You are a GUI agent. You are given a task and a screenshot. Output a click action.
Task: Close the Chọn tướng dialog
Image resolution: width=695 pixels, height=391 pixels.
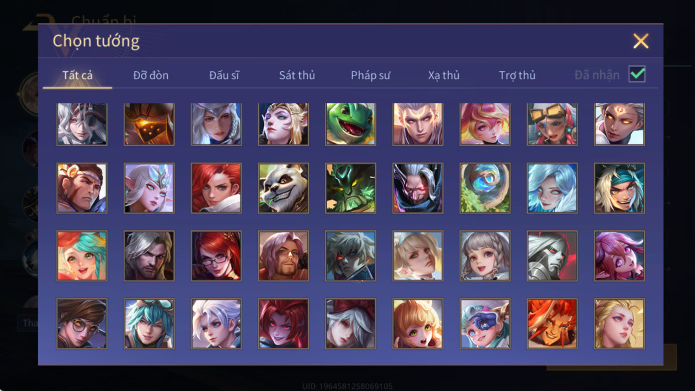tap(641, 41)
